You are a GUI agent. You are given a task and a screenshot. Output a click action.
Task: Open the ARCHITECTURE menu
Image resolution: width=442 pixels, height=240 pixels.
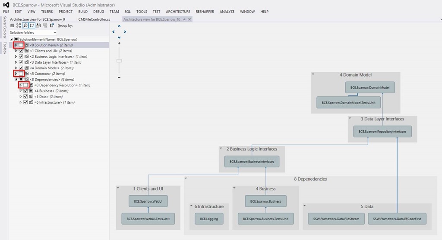(x=178, y=12)
